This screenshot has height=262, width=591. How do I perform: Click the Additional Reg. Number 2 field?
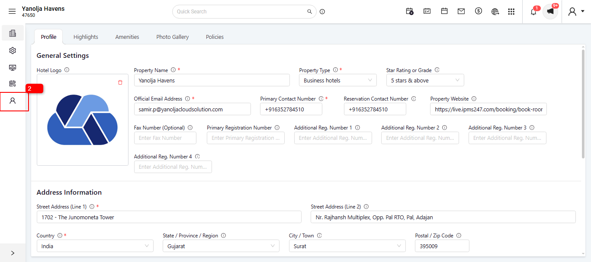(420, 138)
